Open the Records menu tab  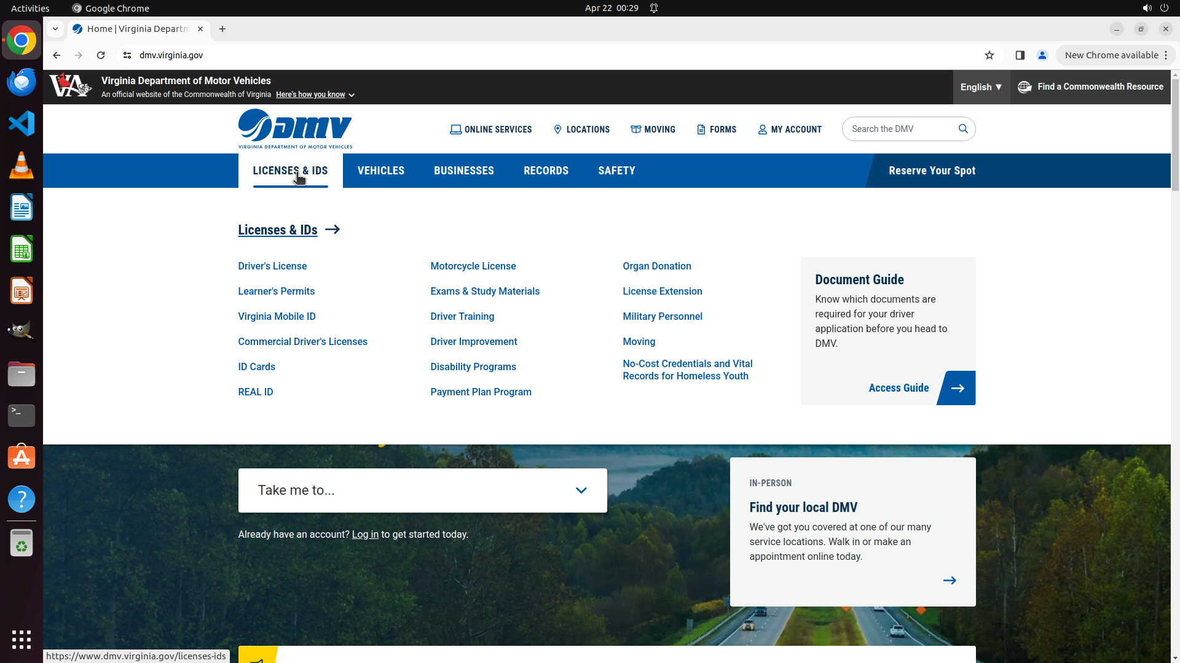tap(546, 171)
